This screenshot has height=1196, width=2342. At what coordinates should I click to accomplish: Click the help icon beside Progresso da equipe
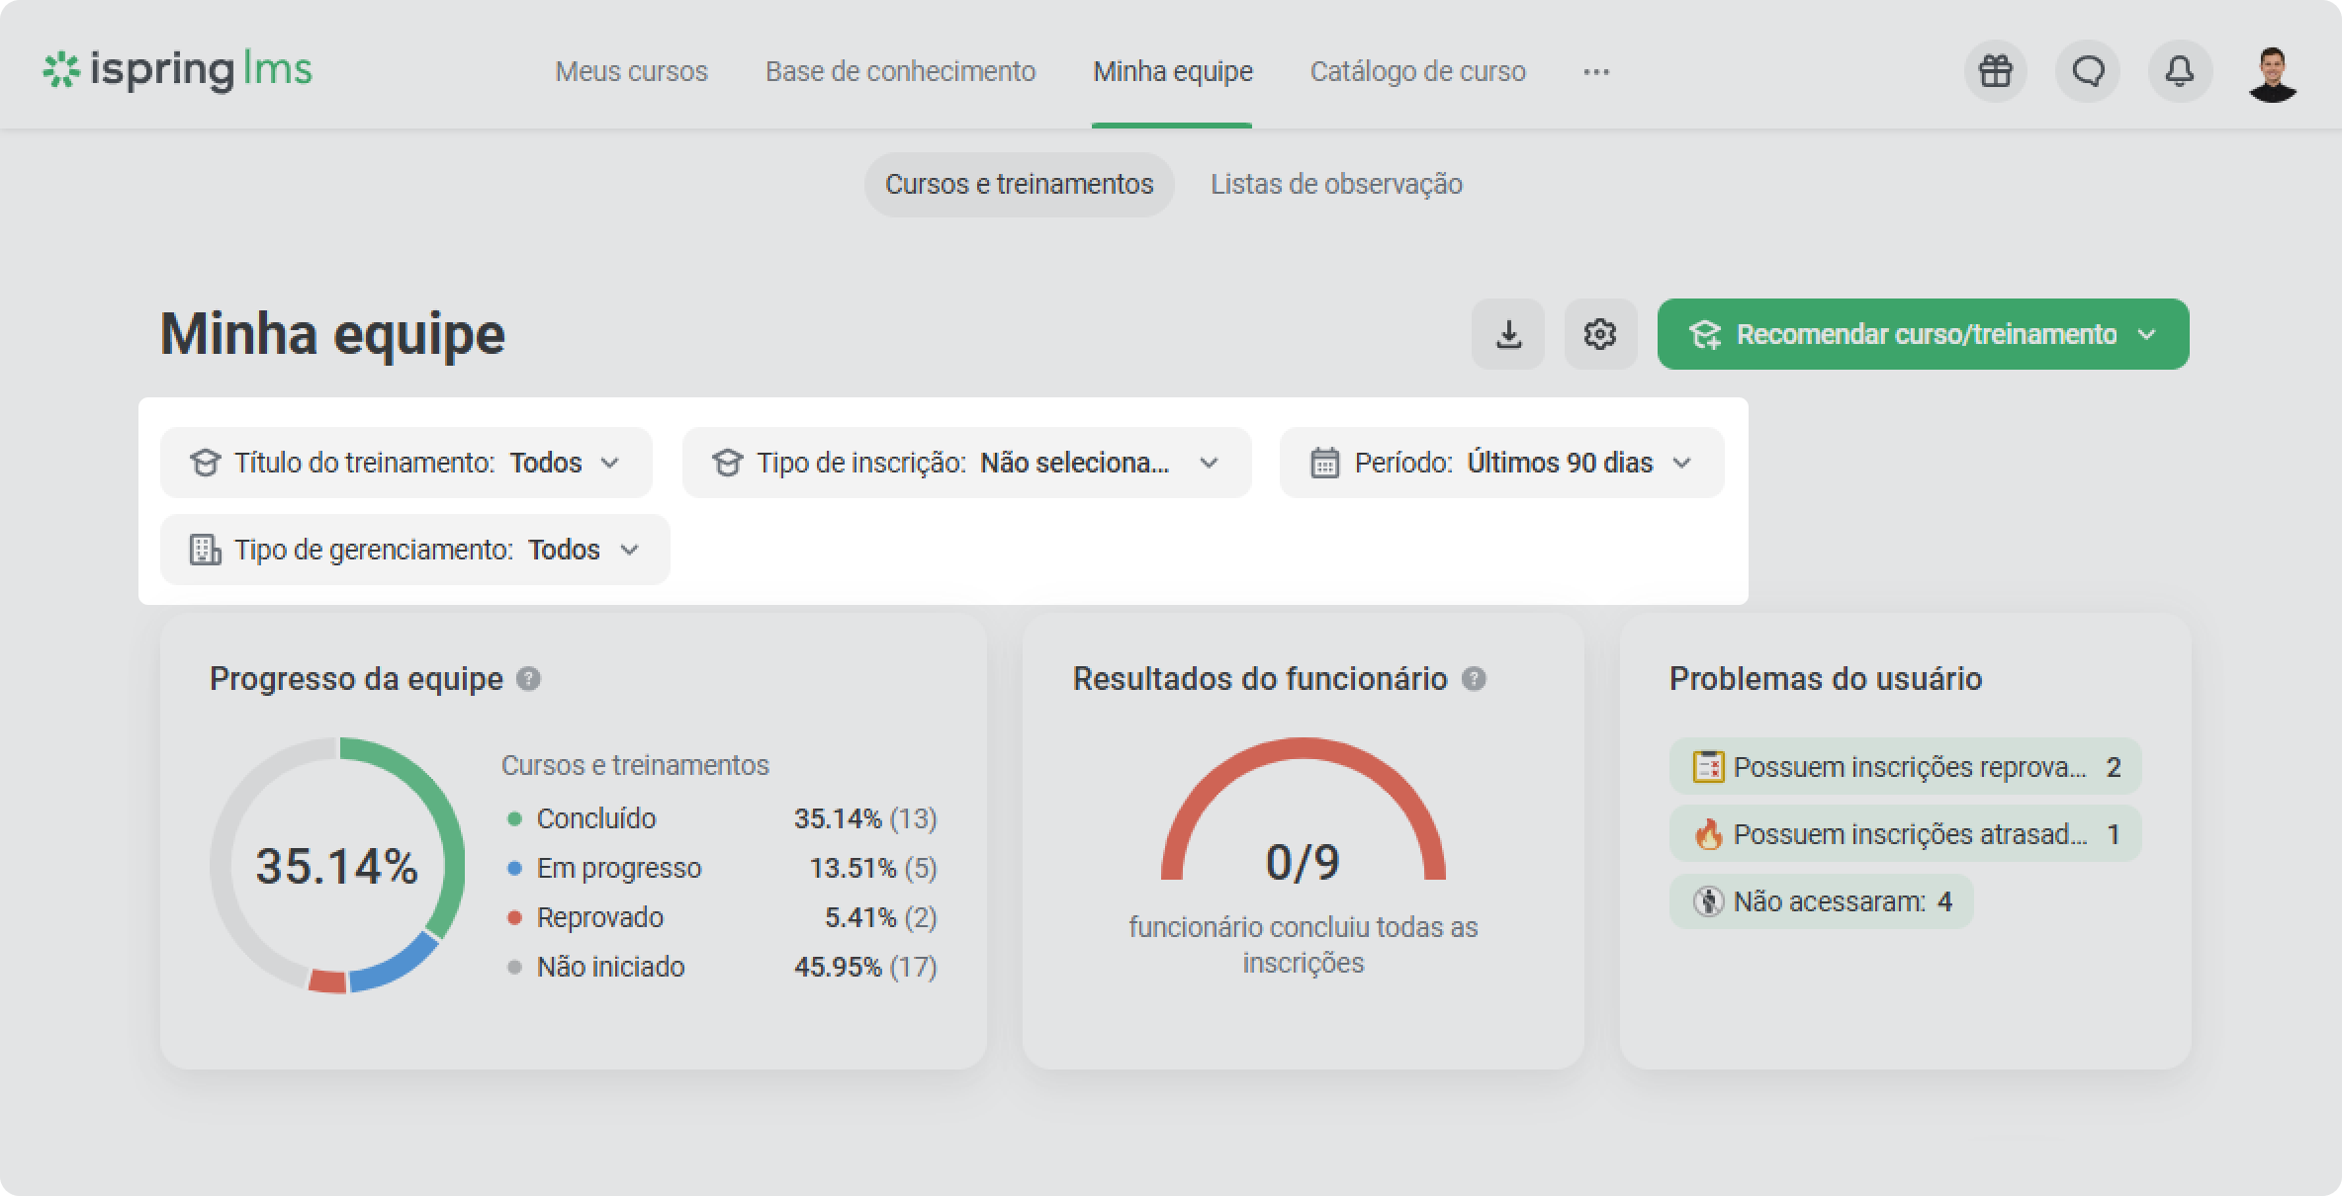(529, 679)
